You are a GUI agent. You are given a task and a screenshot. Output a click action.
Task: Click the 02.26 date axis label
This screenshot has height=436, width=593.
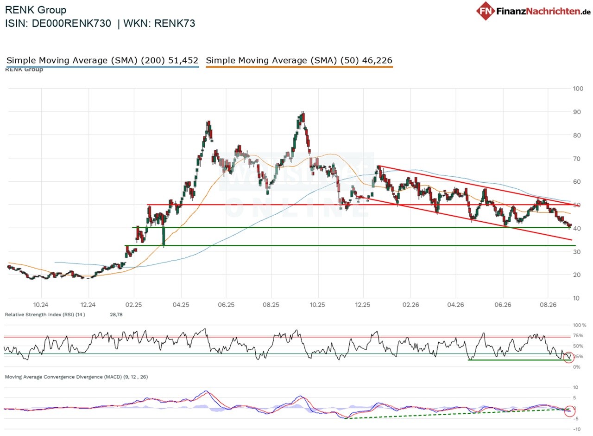pos(410,305)
